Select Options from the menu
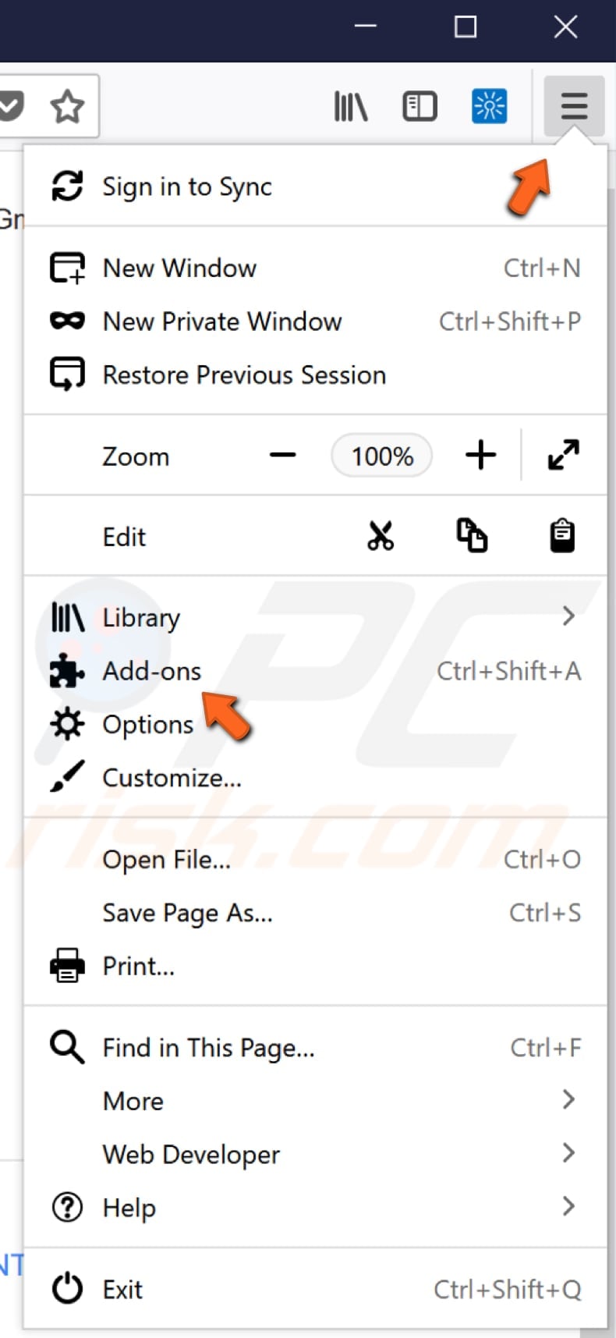The height and width of the screenshot is (1338, 616). 147,724
